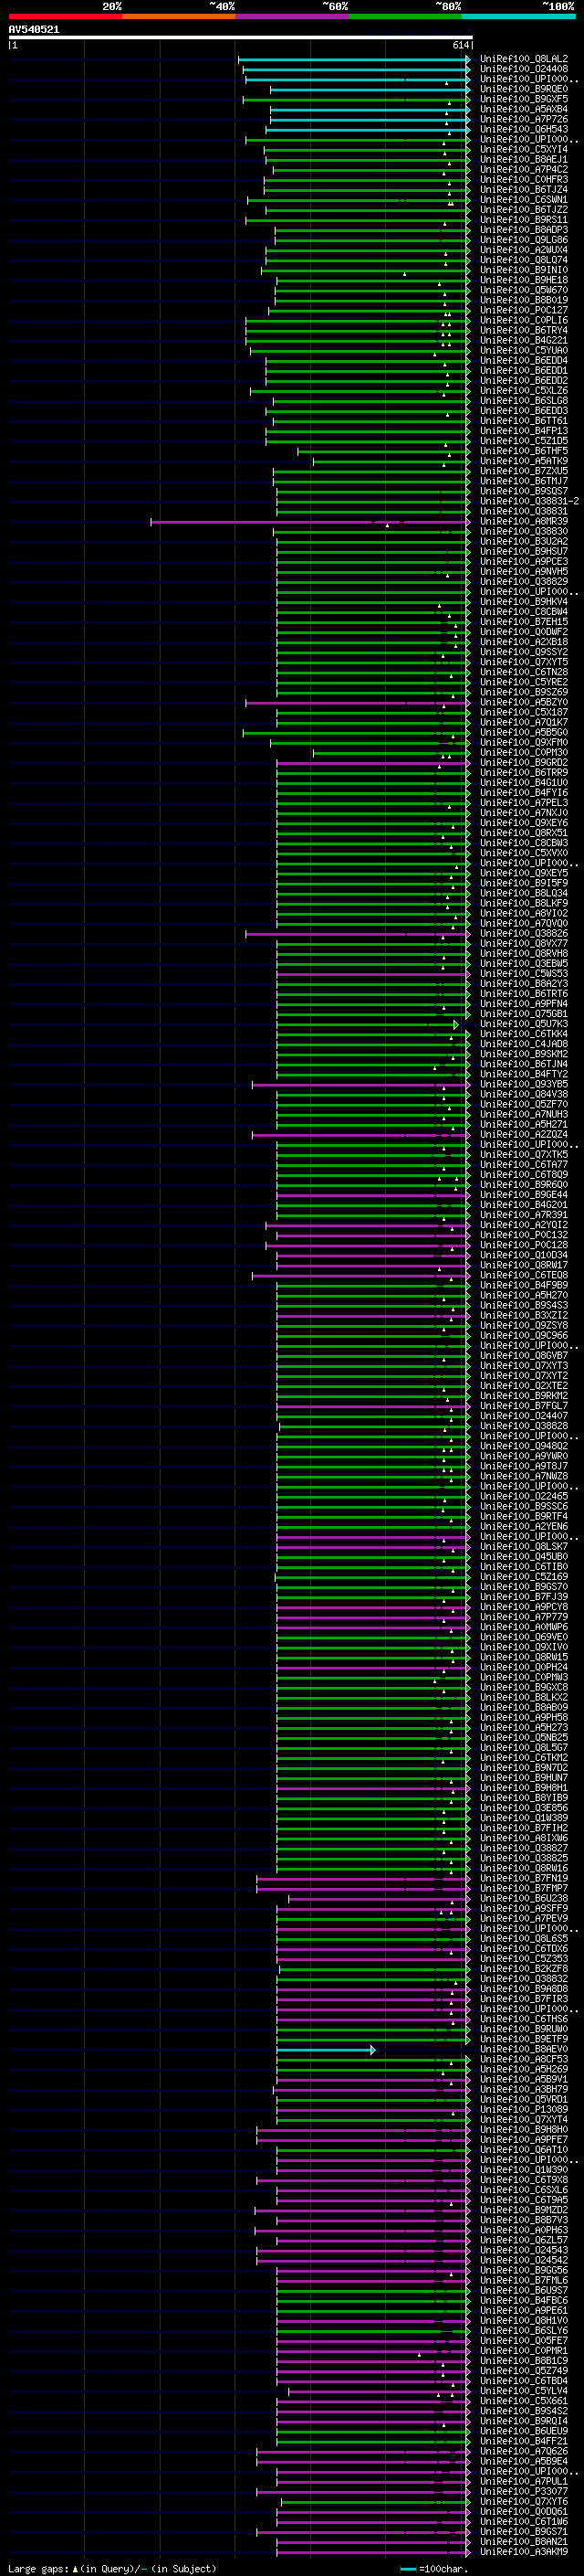584x2576 pixels.
Task: Click hit label UniRef100_Q9LG86
Action: 523,239
